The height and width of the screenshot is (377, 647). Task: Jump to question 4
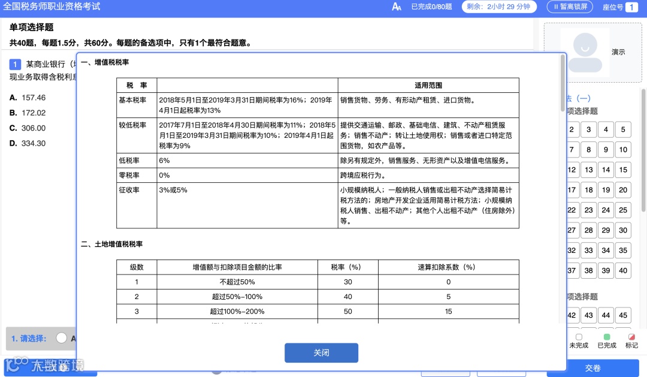pos(606,129)
